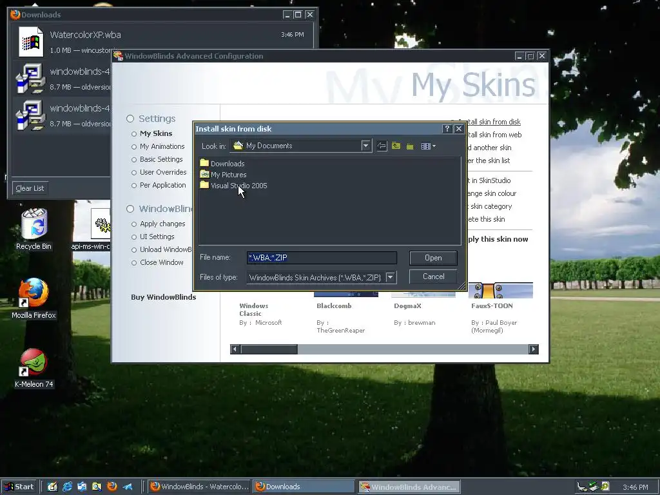Click Firefox icon in Downloads title bar

pos(15,15)
